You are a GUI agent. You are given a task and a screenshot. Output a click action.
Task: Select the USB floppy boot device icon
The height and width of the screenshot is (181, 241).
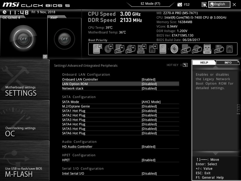tap(219, 49)
